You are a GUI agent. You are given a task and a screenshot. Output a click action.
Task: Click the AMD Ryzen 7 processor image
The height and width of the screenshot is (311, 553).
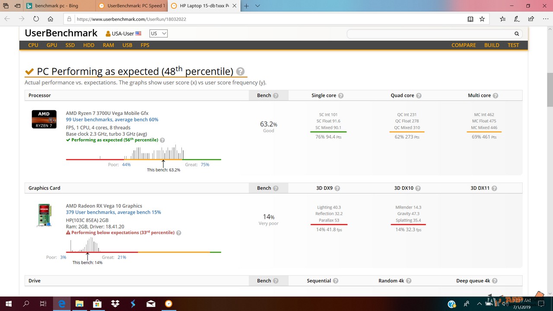click(44, 119)
